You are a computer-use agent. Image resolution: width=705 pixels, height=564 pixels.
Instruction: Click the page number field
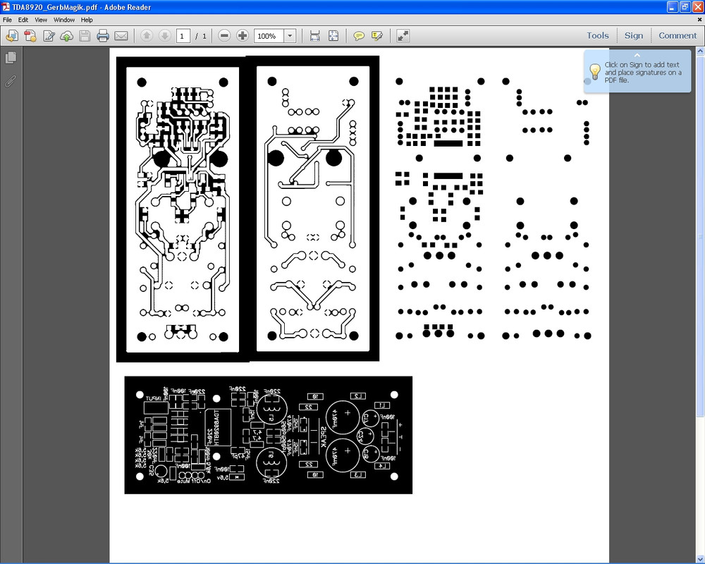click(183, 36)
